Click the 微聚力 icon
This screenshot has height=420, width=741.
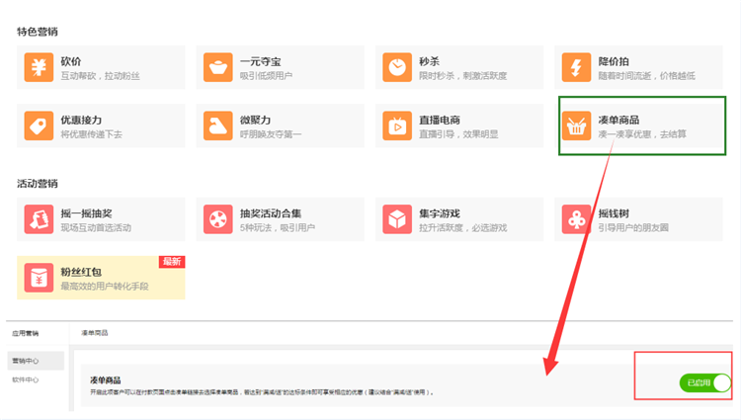pyautogui.click(x=217, y=126)
